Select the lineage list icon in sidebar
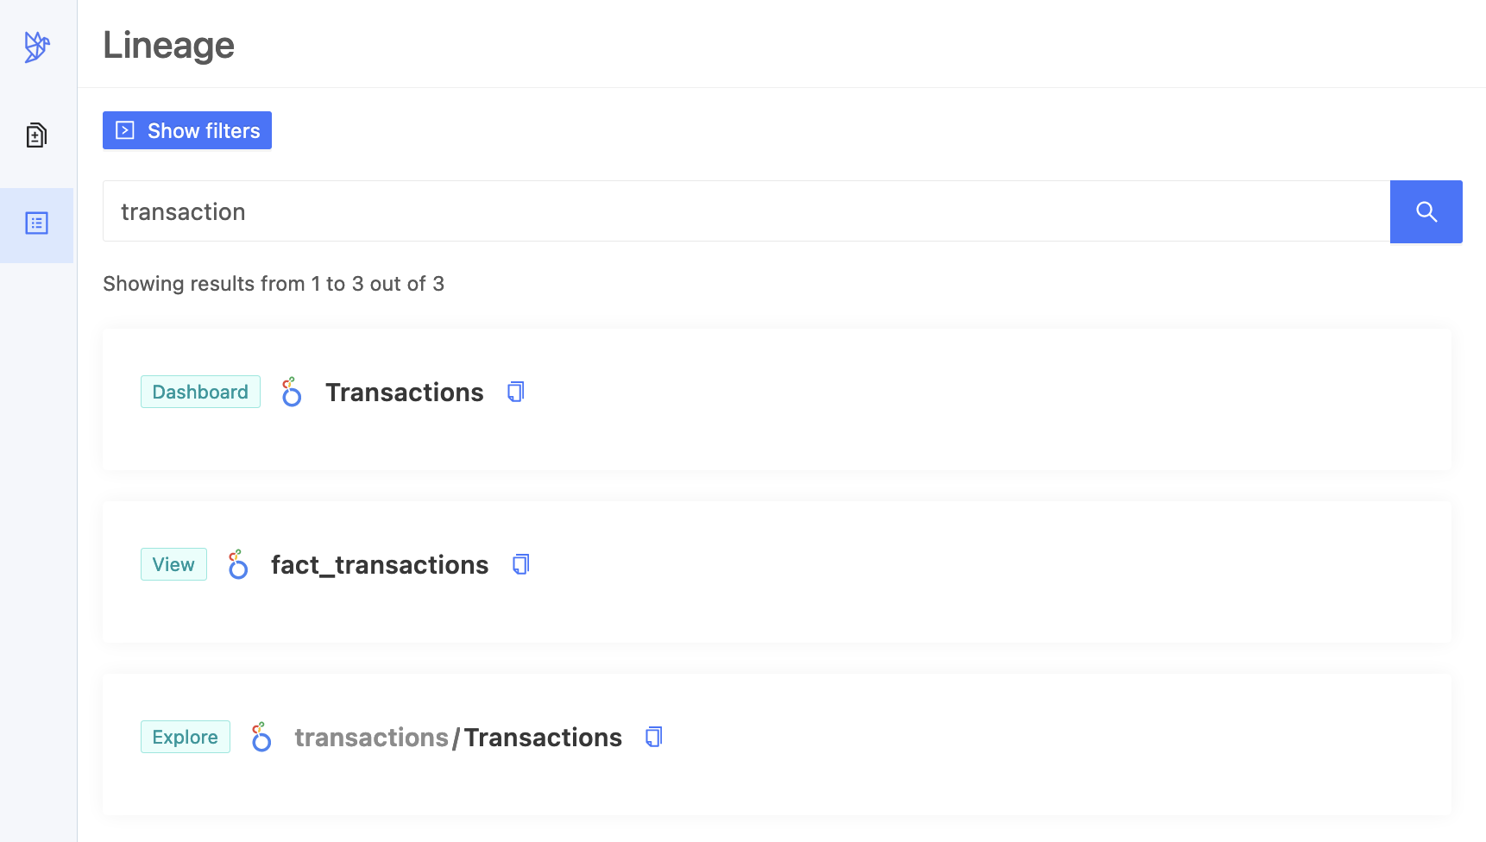This screenshot has height=842, width=1486. [x=36, y=223]
